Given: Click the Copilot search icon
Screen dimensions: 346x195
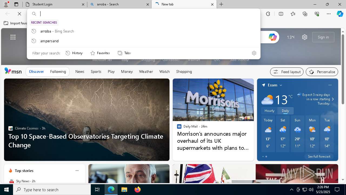Looking at the screenshot, I should pos(273,37).
